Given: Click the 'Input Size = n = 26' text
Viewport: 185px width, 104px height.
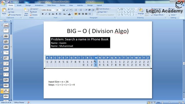Looking at the screenshot, I should coord(58,82).
